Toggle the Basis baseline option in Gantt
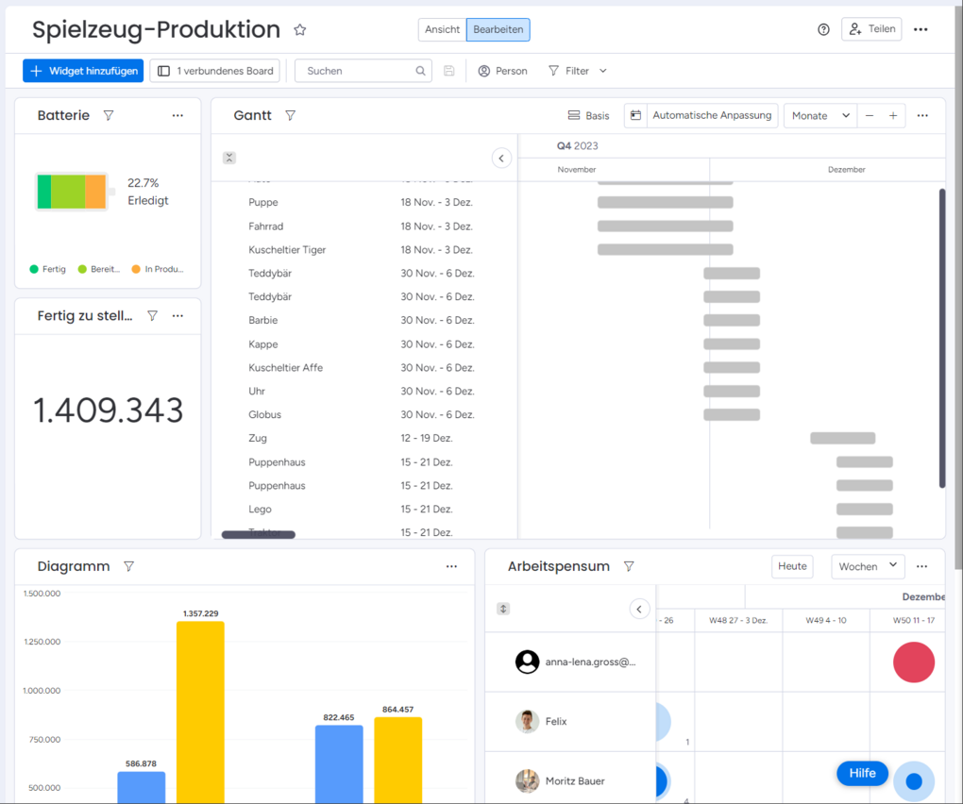Screen dimensions: 963x804 click(588, 115)
